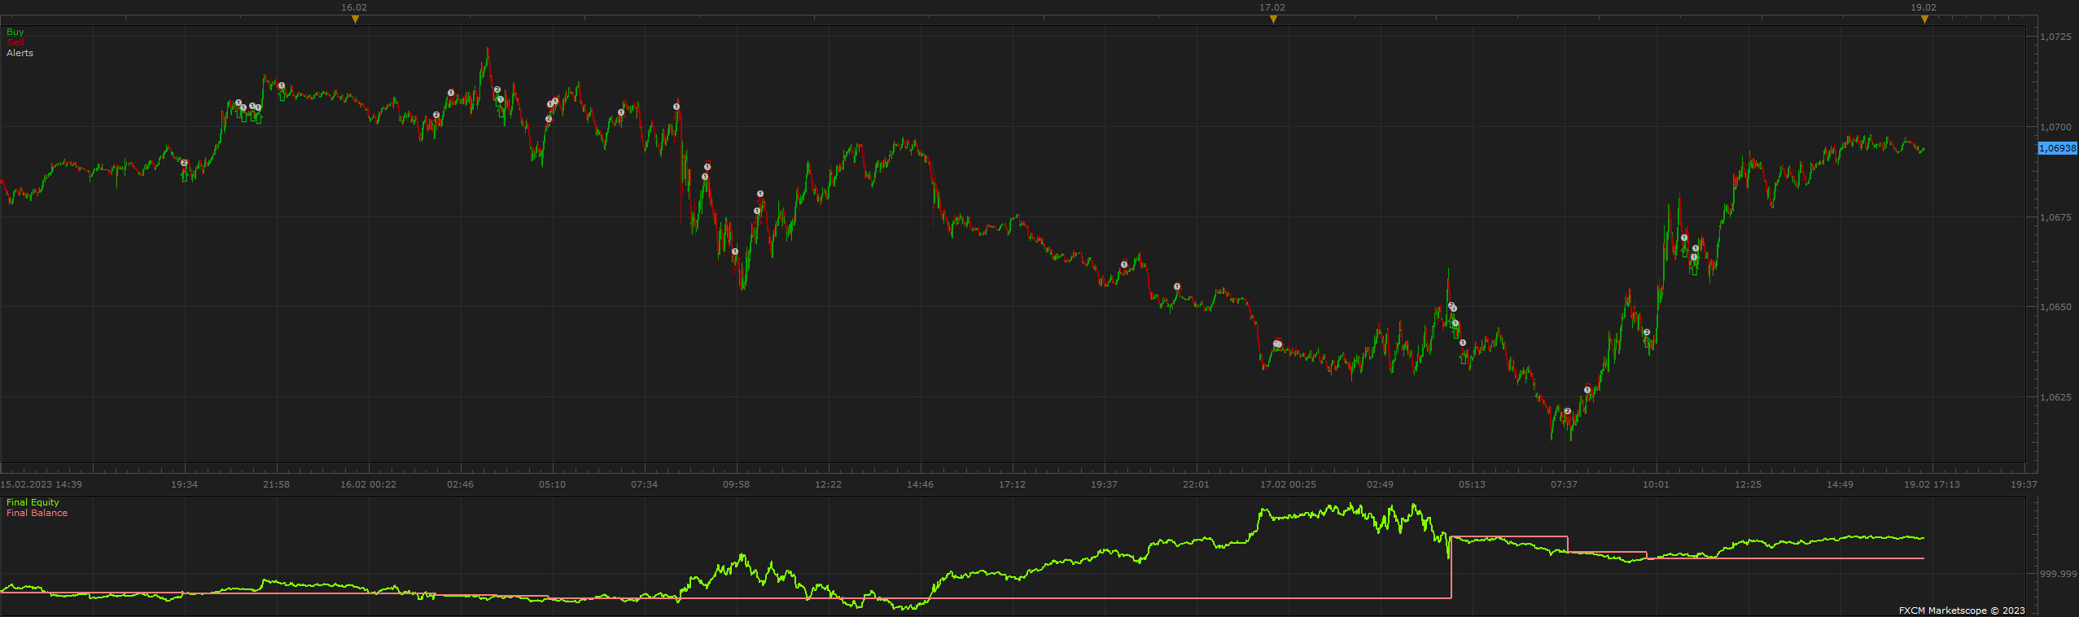
Task: Click the 19.02 day-start triangle marker
Action: click(x=1924, y=20)
